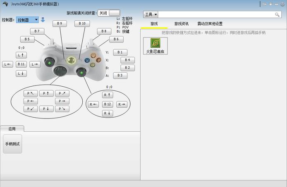Click the B 12 right stick button

tap(108, 104)
